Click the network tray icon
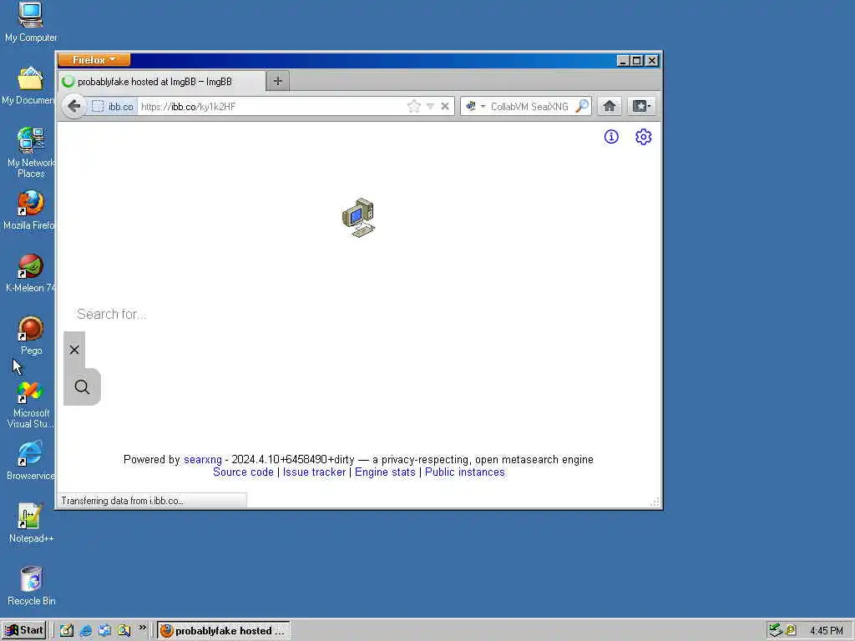 pos(775,631)
